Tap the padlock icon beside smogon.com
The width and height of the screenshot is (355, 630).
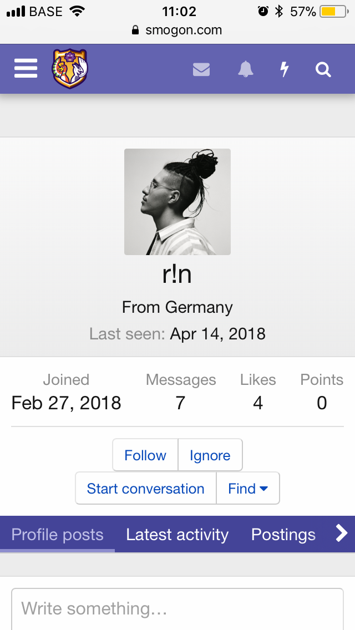coord(135,31)
